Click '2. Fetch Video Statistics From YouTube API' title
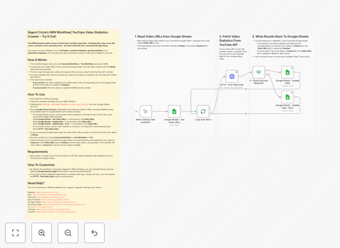This screenshot has height=248, width=340. pos(230,40)
